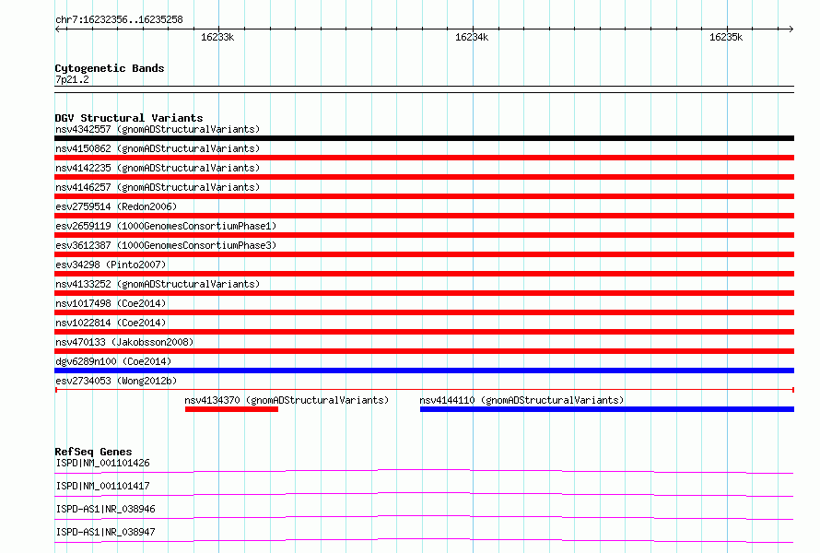Screen dimensions: 820x553
Task: Open the ISPD|NM_001101417 gene label
Action: (x=102, y=486)
